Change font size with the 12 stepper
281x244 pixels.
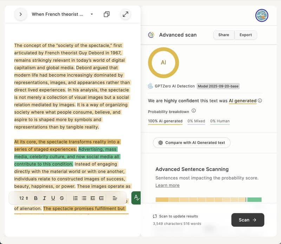(x=24, y=198)
